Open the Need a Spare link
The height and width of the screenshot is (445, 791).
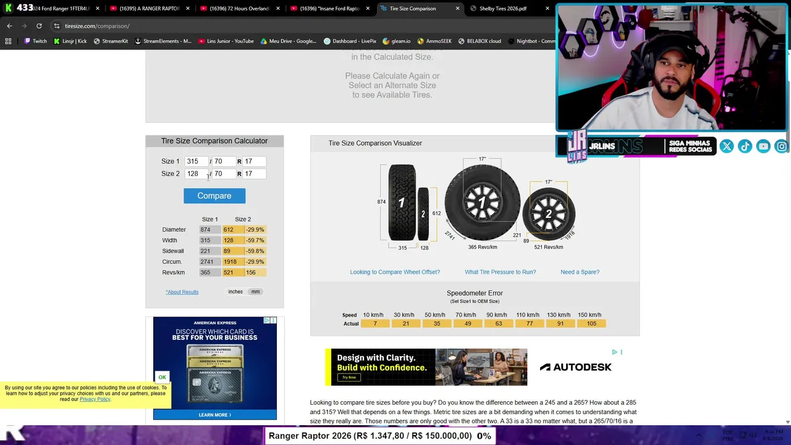pyautogui.click(x=580, y=272)
